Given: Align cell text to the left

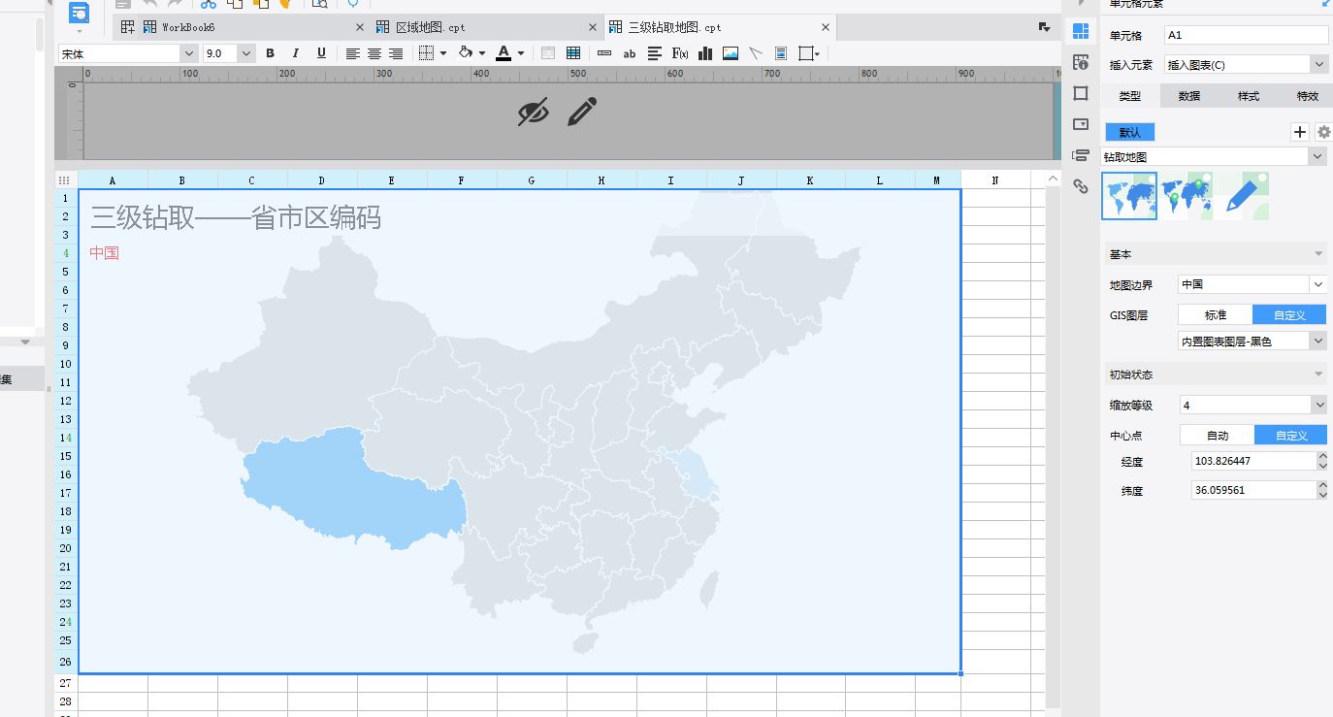Looking at the screenshot, I should pyautogui.click(x=353, y=53).
